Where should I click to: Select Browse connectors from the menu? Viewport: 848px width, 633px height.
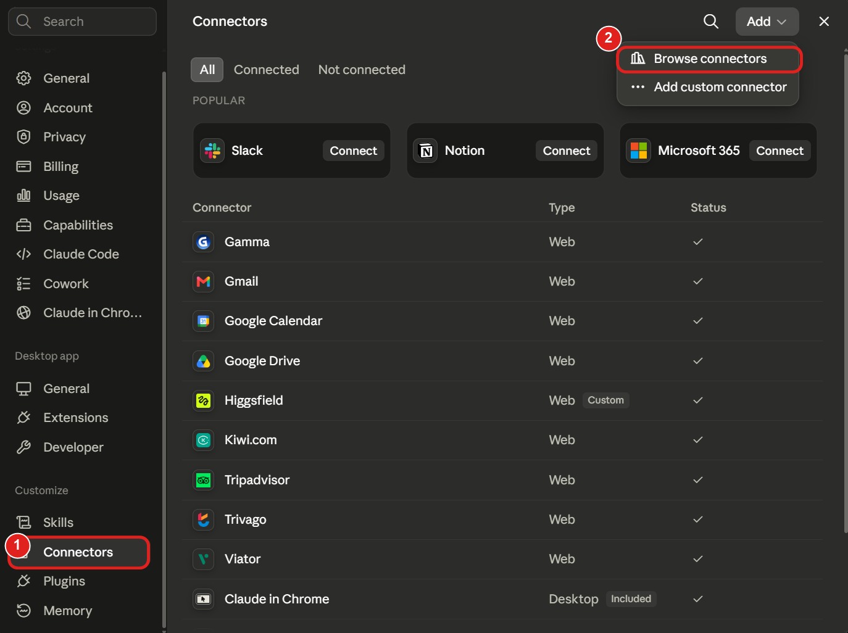[709, 59]
